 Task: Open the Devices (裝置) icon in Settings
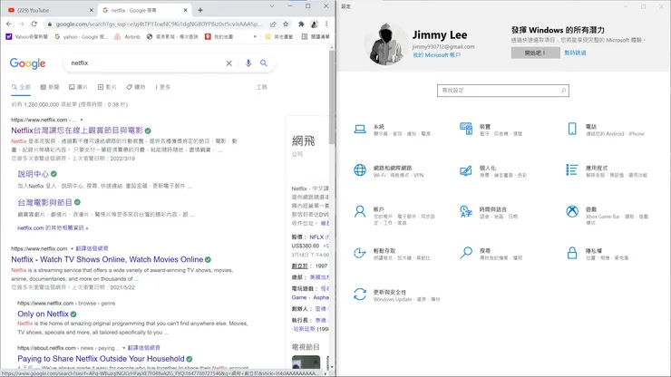pyautogui.click(x=466, y=129)
